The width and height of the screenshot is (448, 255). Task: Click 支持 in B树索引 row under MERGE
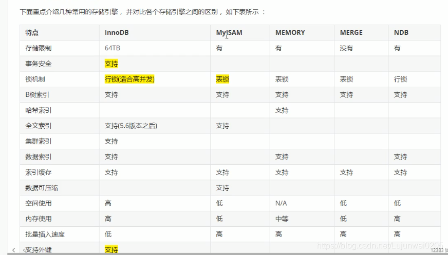(346, 95)
